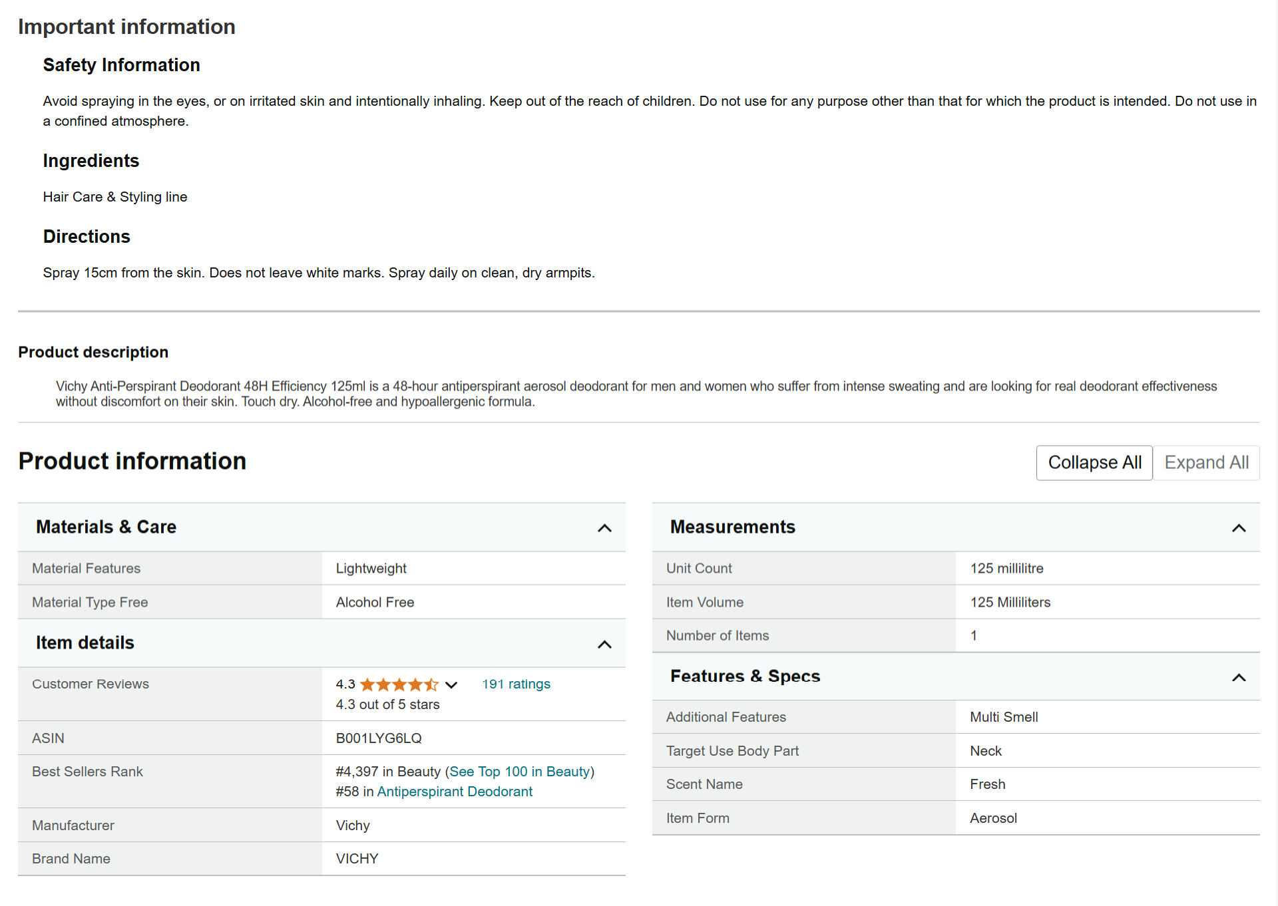Click the ASIN value B001LYG6LQ

[x=379, y=738]
